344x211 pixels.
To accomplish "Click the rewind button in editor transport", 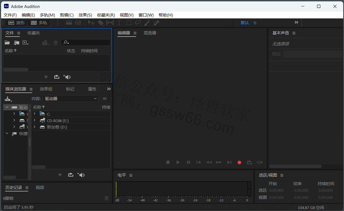I will [209, 162].
